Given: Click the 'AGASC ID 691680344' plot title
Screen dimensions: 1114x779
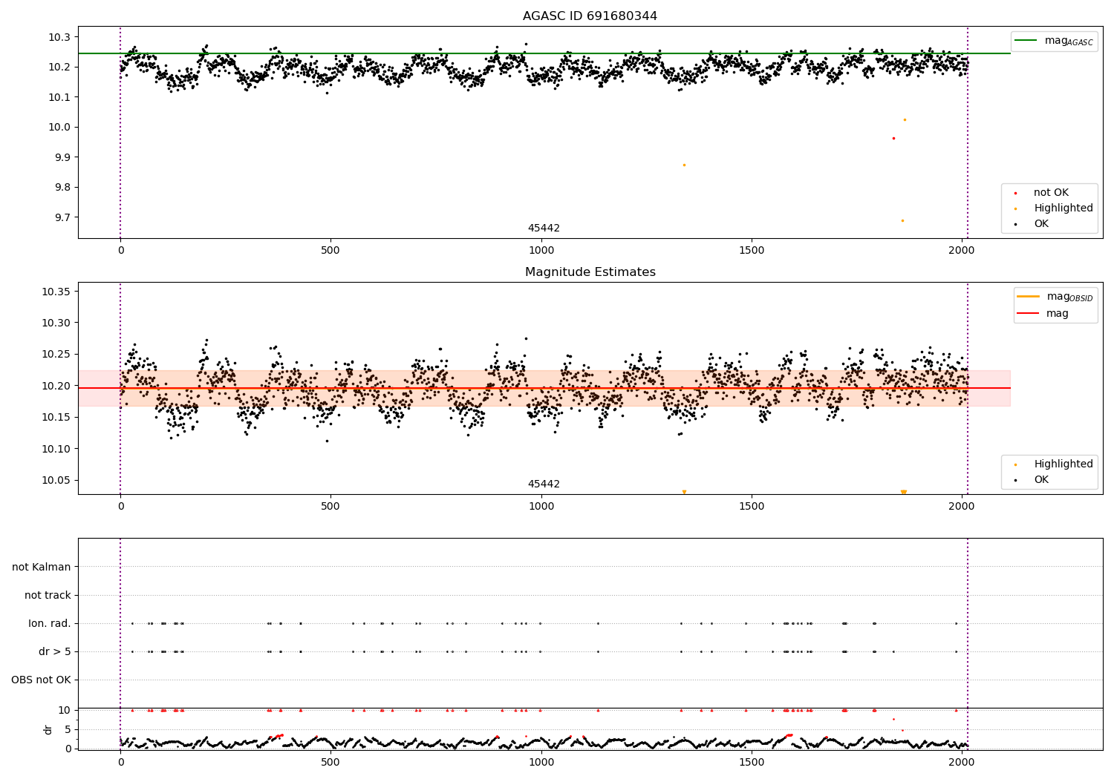Looking at the screenshot, I should click(590, 16).
